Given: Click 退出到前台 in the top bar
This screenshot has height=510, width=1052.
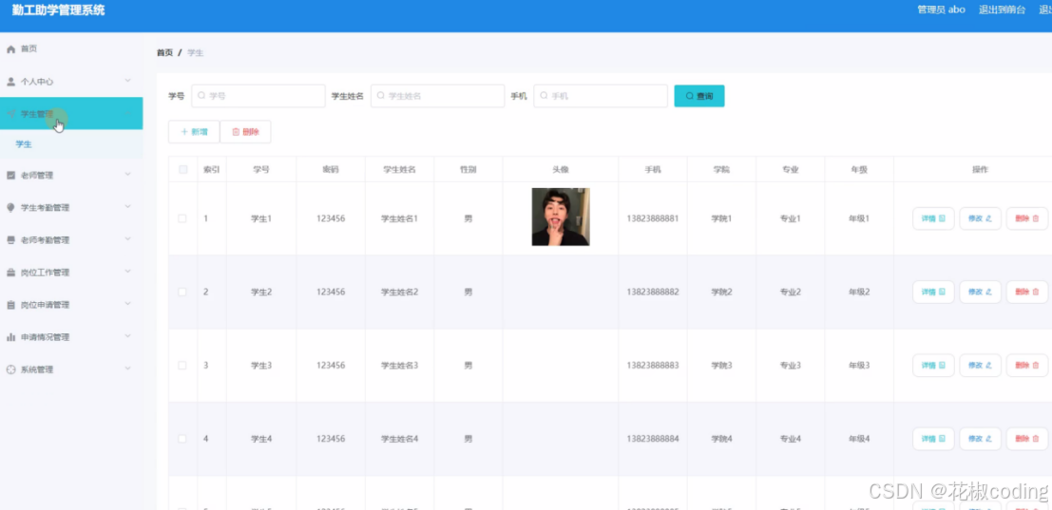Looking at the screenshot, I should (x=1002, y=10).
